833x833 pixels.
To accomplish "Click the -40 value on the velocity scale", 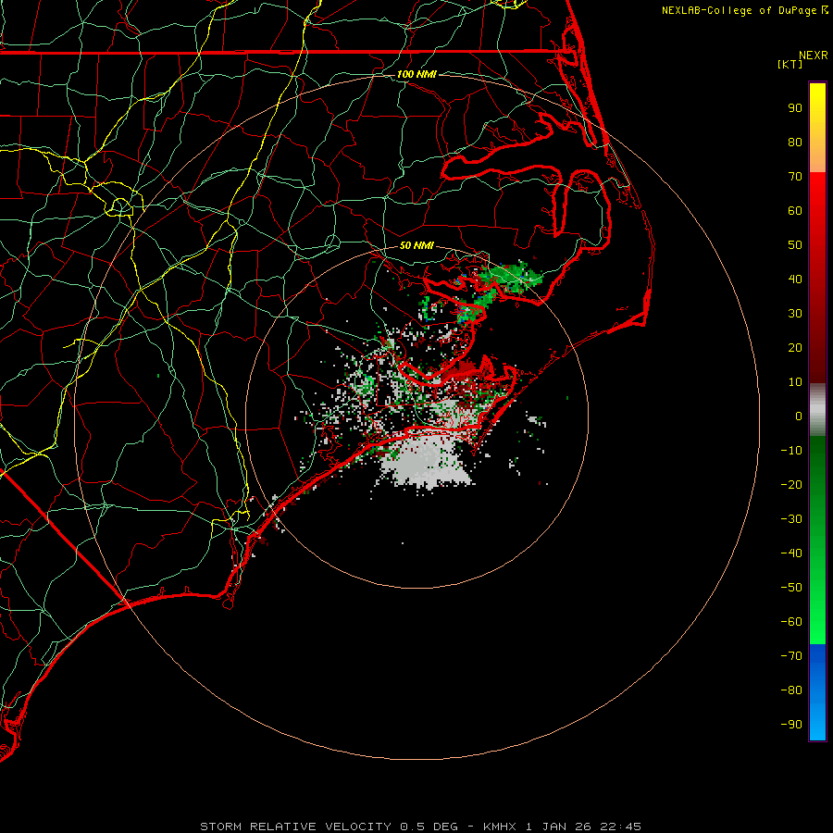I will tap(791, 553).
